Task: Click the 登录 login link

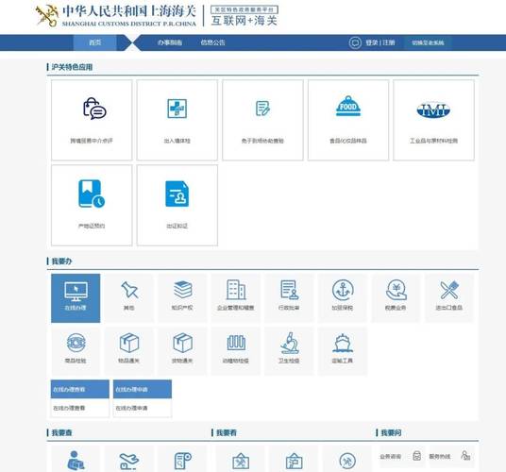Action: tap(371, 42)
